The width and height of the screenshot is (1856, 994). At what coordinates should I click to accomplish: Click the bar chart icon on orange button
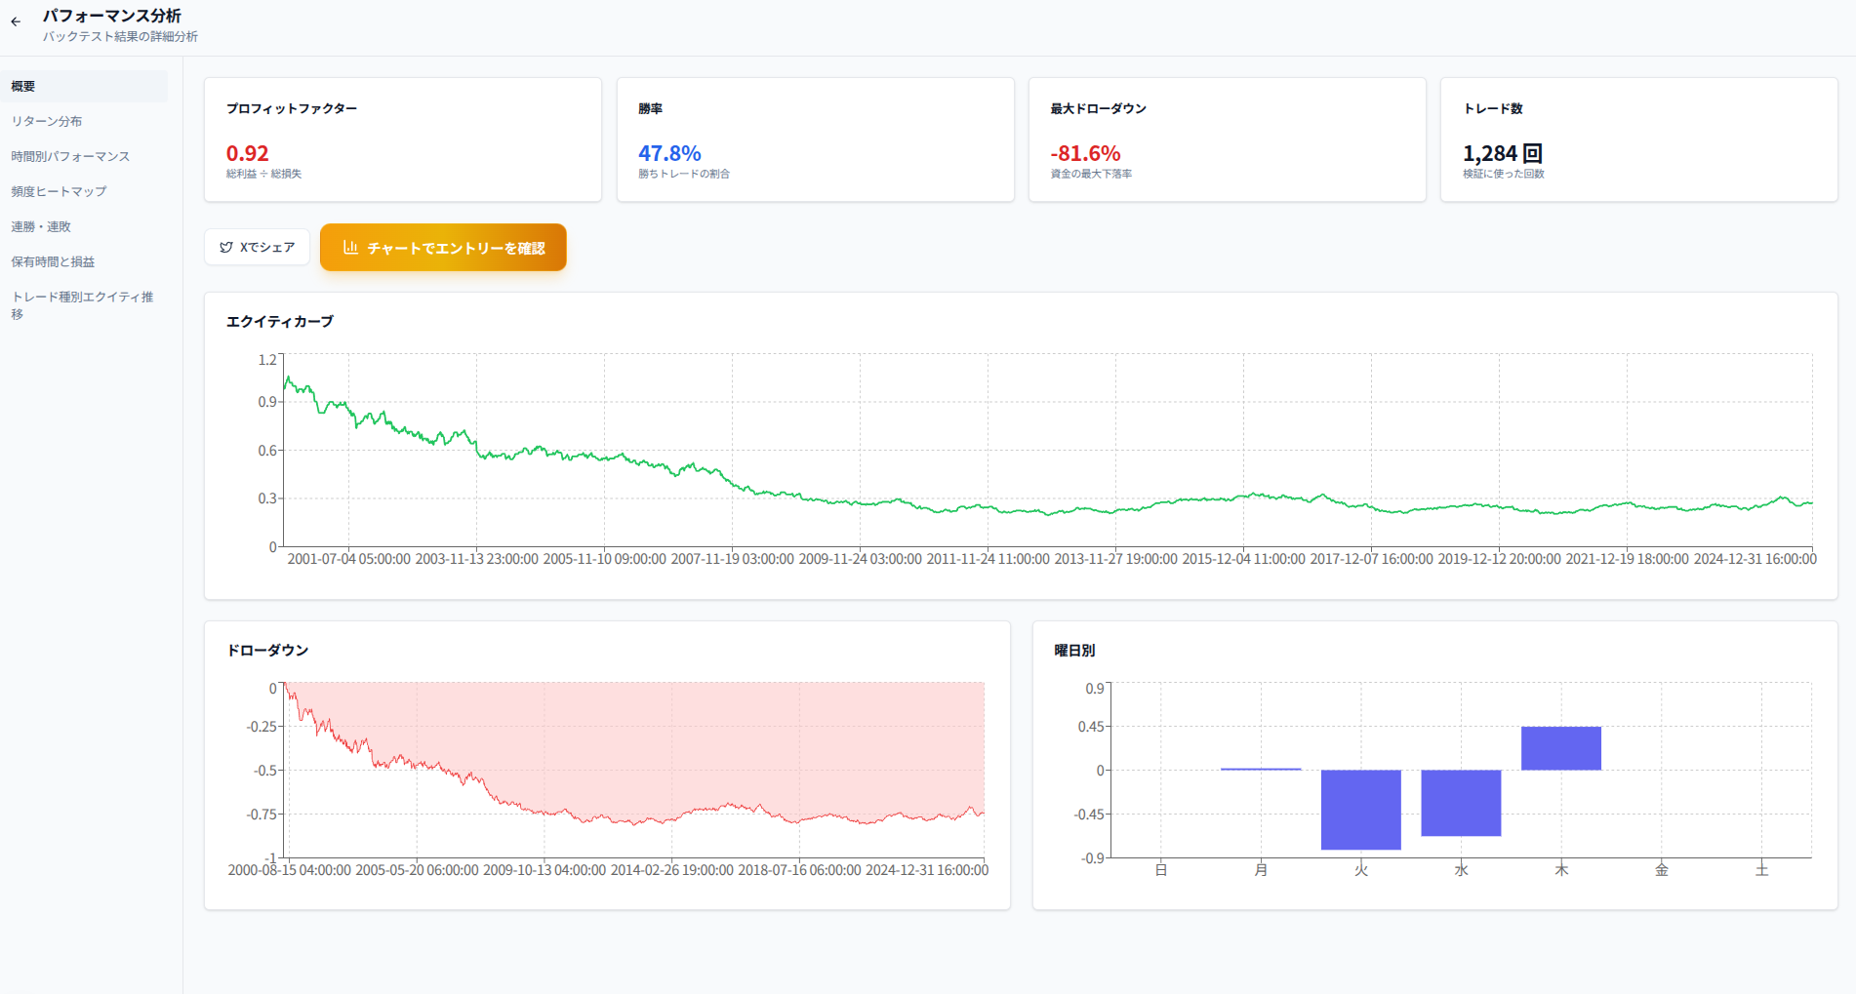pyautogui.click(x=350, y=248)
